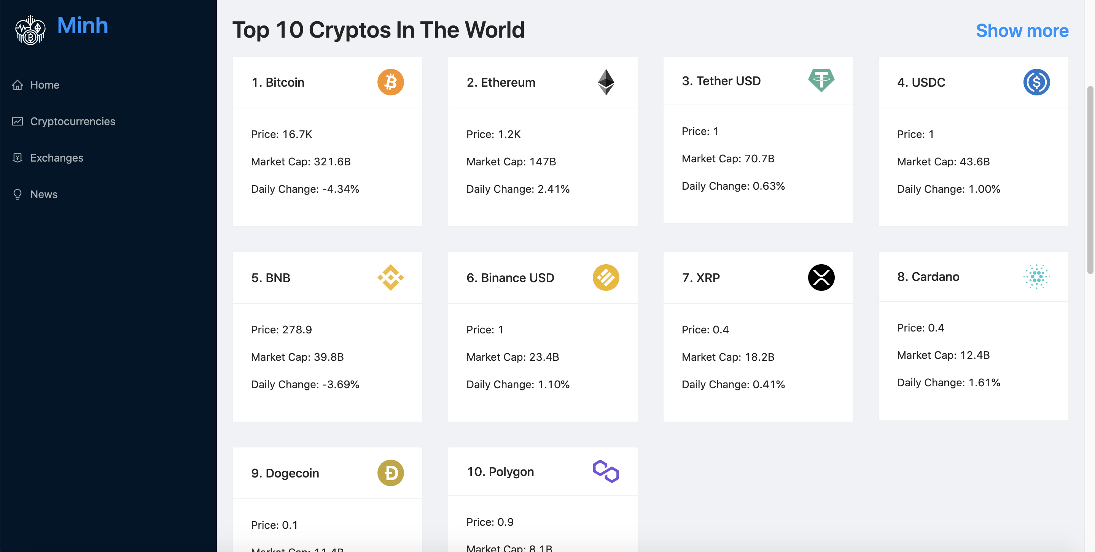
Task: Click the Cardano logo
Action: [1037, 276]
